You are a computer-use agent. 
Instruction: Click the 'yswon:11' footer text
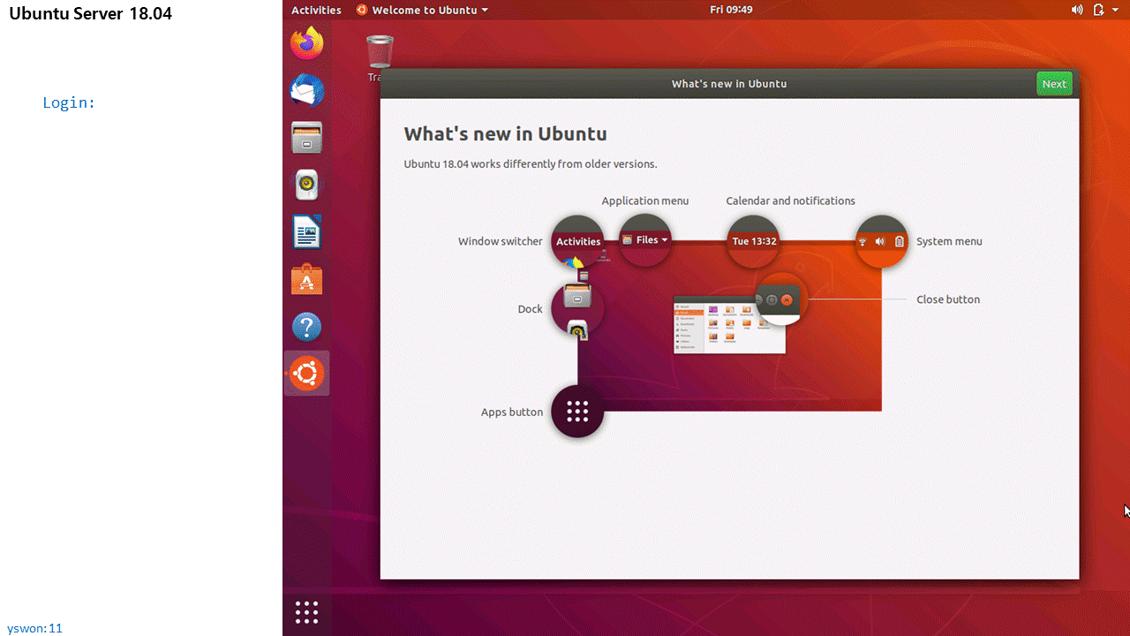tap(34, 628)
